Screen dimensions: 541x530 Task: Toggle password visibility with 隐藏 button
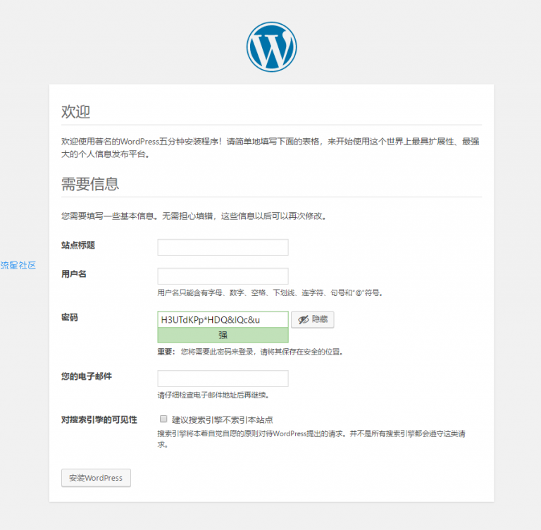click(x=313, y=319)
